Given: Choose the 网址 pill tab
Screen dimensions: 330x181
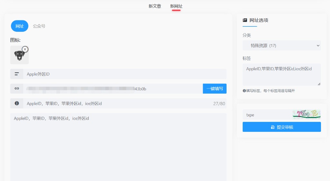Looking at the screenshot, I should point(20,26).
